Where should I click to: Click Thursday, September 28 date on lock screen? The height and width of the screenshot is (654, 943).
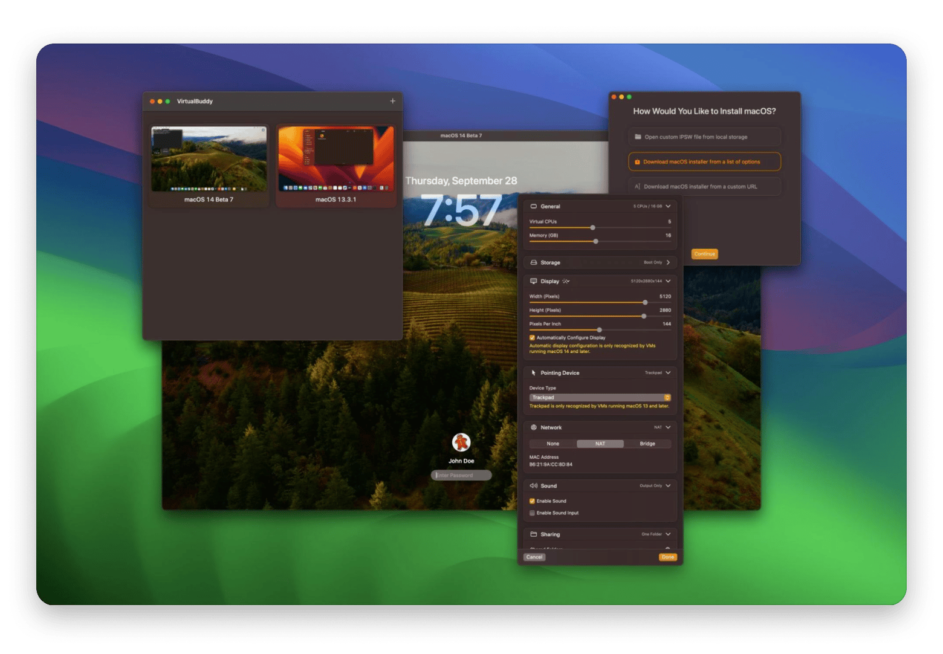[461, 181]
